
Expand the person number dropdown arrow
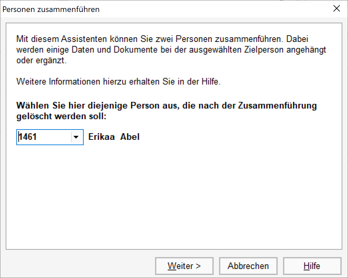(77, 137)
